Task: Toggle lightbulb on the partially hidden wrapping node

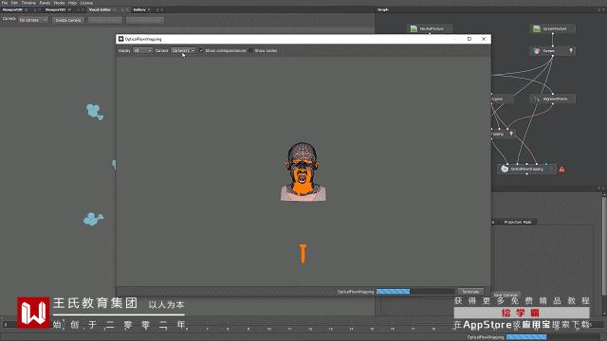Action: 511,134
